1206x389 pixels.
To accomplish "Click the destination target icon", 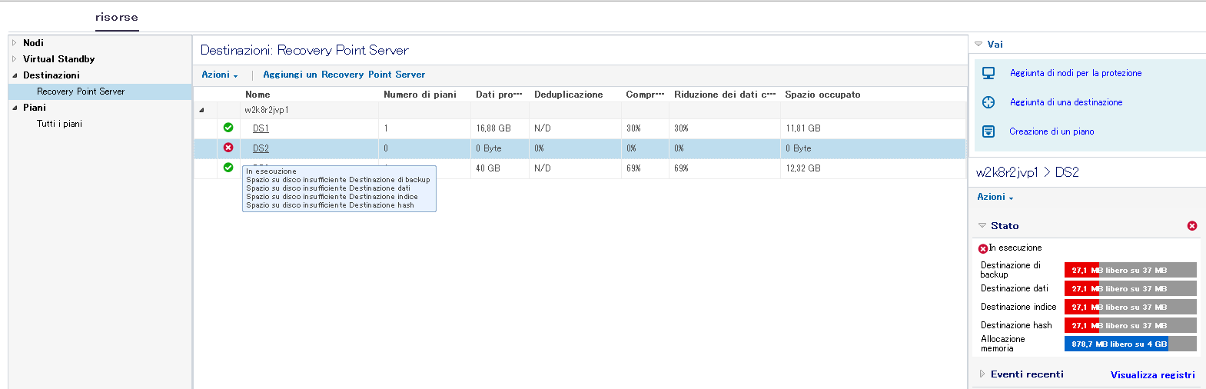I will click(988, 102).
